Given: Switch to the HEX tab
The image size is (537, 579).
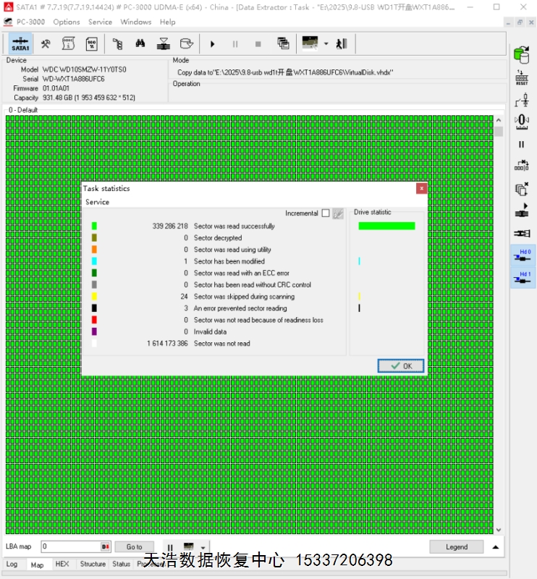Looking at the screenshot, I should [62, 564].
